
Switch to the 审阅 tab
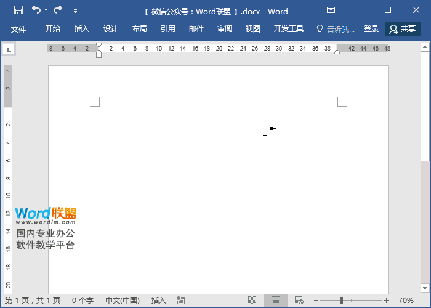[225, 29]
